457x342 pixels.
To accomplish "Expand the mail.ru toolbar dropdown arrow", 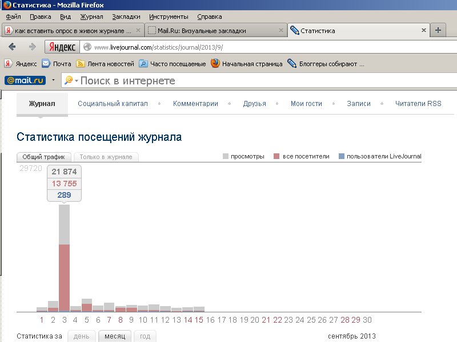I will point(53,80).
